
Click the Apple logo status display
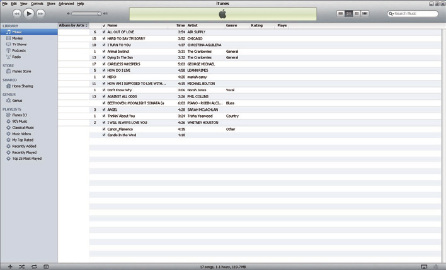click(223, 14)
